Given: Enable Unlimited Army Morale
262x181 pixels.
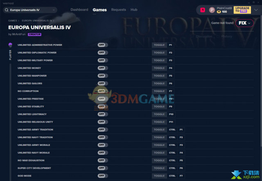Looking at the screenshot, I should pos(103,145).
